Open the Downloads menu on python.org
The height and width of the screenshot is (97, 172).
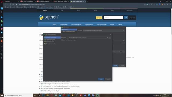pos(64,25)
